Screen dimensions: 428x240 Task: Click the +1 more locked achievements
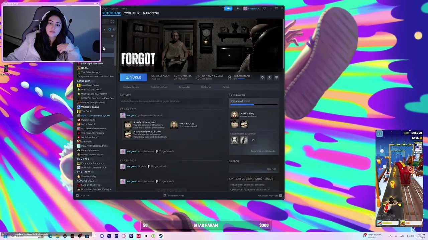point(253,140)
